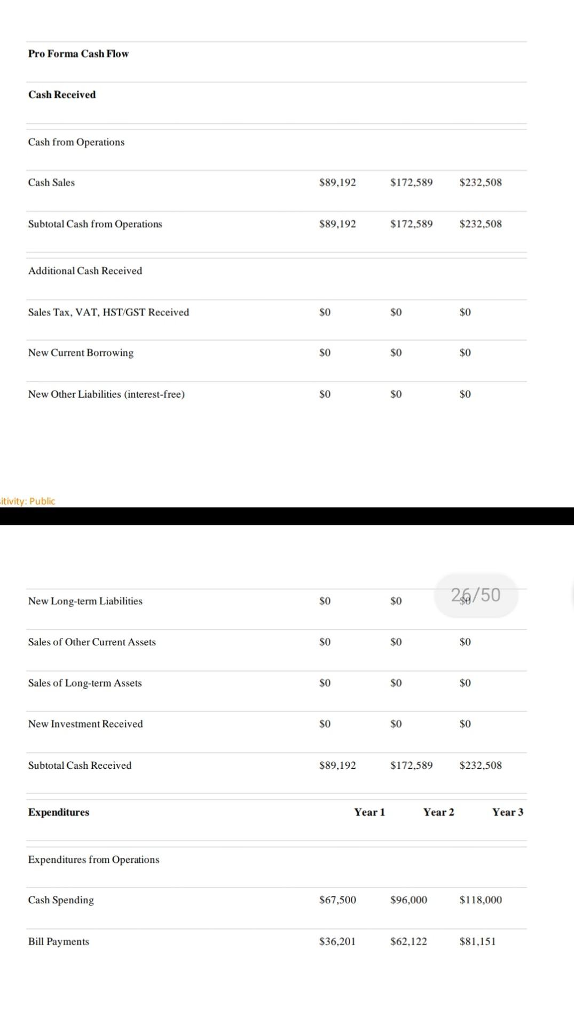Tap the Expenditures from Operations subheading

pos(93,860)
